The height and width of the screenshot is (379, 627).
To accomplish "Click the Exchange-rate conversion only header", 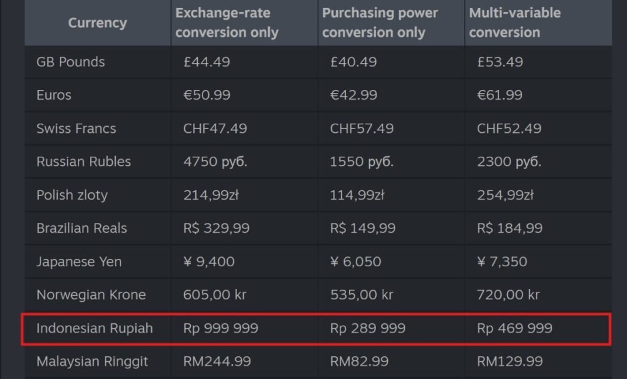I will click(x=227, y=23).
